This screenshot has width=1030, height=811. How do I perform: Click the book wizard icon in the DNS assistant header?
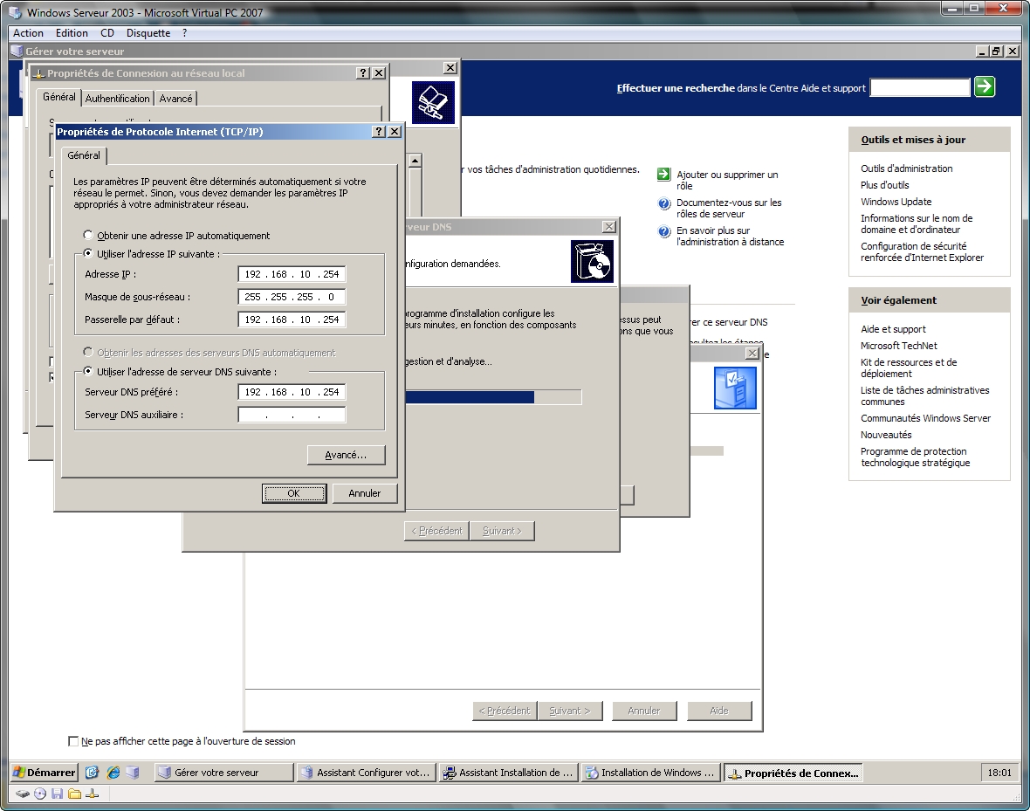433,102
